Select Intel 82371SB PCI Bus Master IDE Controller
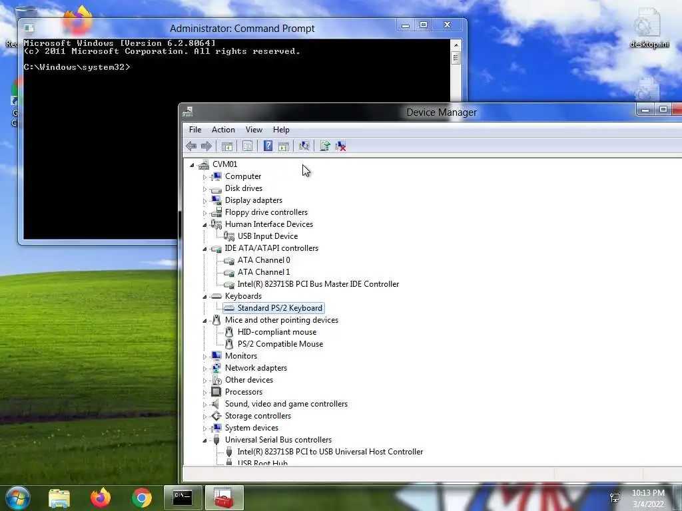The height and width of the screenshot is (511, 682). [x=318, y=283]
